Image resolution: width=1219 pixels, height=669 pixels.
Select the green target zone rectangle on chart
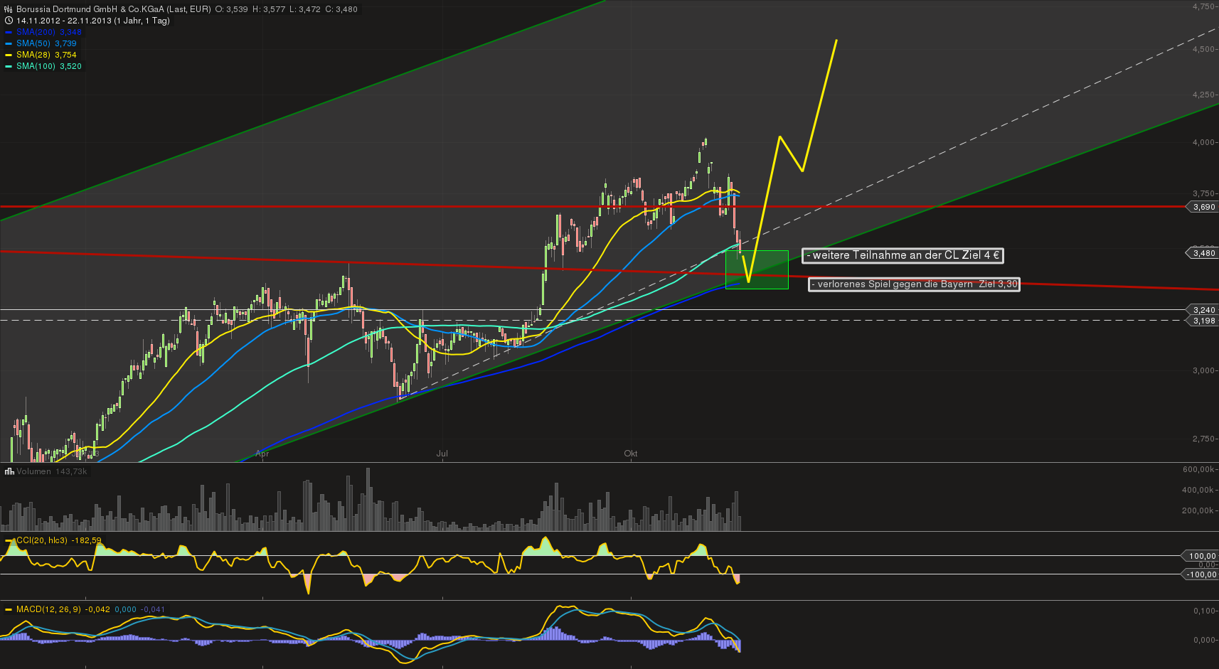tap(757, 270)
